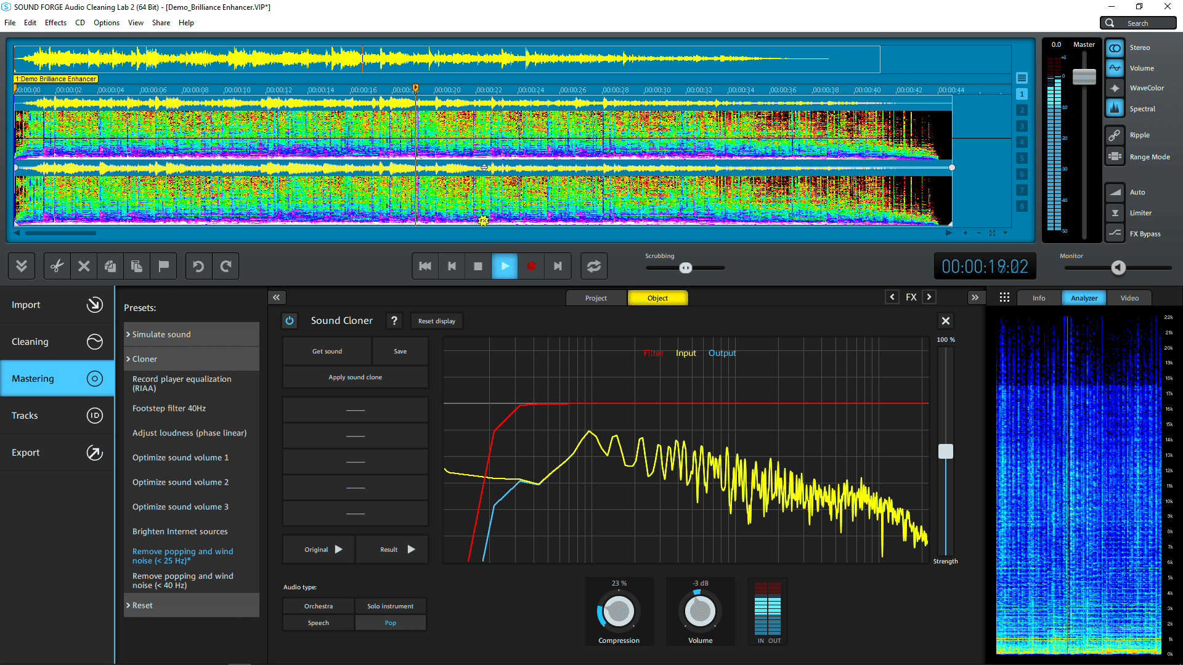The height and width of the screenshot is (665, 1183).
Task: Open the Mastering section
Action: [x=57, y=379]
